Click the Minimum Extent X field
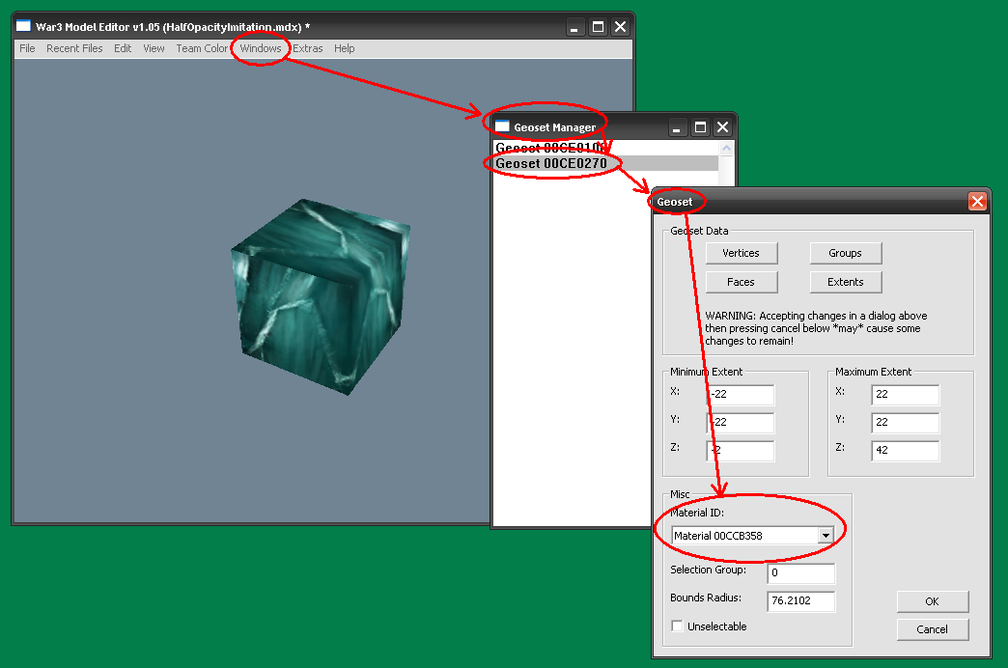Screen dimensions: 1008x668 741,394
